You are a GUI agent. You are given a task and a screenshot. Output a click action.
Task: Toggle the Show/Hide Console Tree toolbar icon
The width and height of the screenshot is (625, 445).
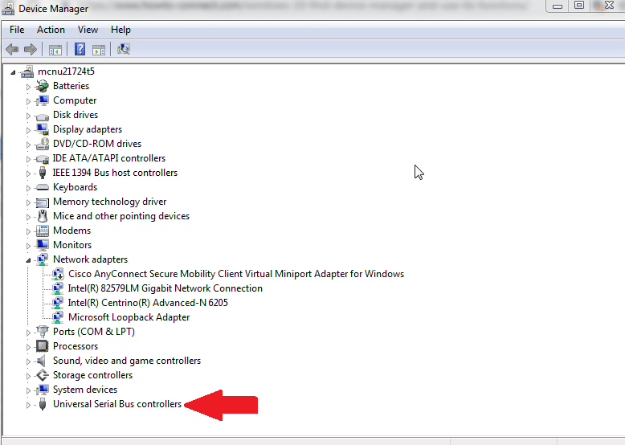pos(55,50)
